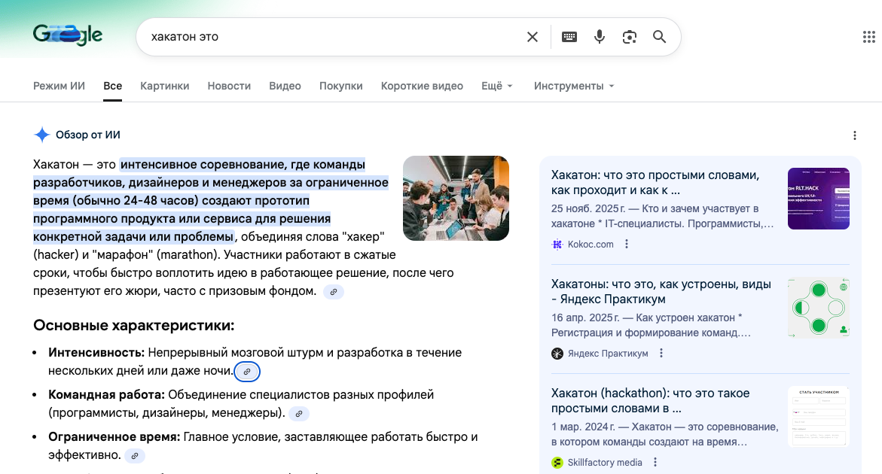Click the hackathon team photo thumbnail
This screenshot has height=474, width=882.
(456, 198)
